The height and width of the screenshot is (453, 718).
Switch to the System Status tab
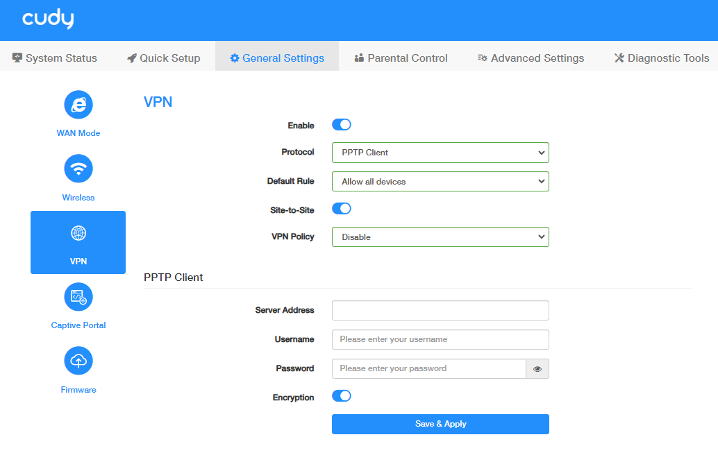tap(55, 58)
